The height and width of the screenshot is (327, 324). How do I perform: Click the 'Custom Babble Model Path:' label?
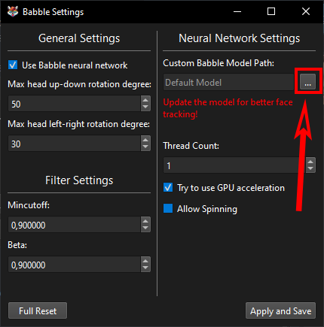coord(219,63)
